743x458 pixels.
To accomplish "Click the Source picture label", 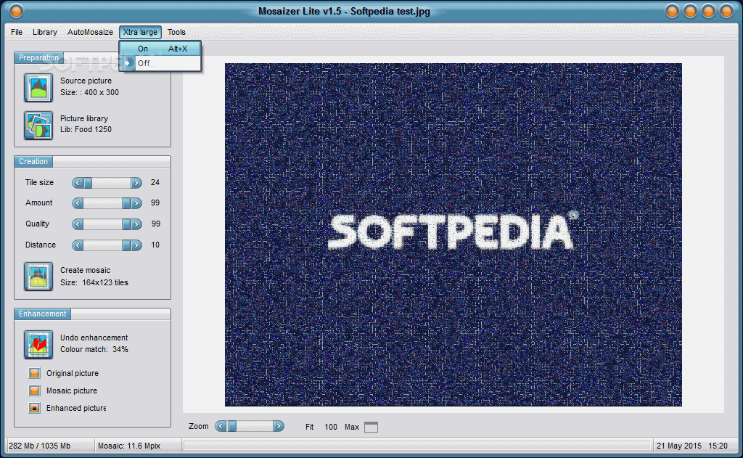I will pos(86,81).
